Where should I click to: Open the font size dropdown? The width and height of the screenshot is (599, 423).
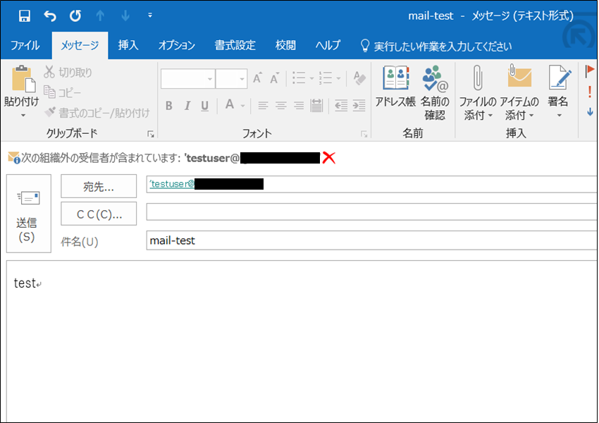click(240, 79)
